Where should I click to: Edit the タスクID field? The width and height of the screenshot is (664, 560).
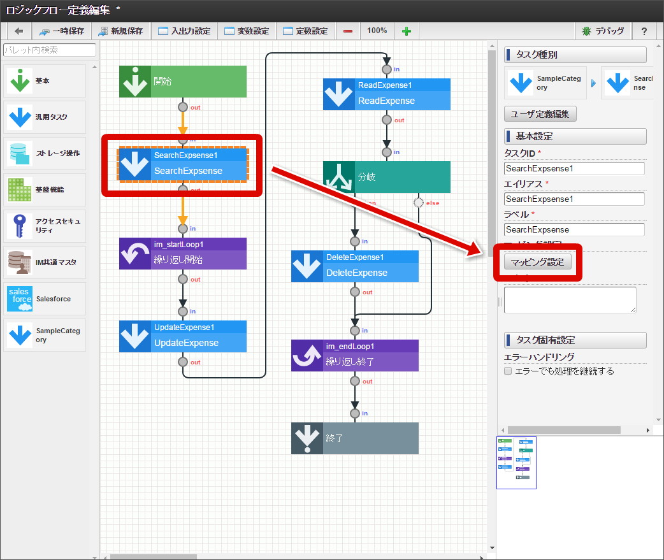point(574,168)
